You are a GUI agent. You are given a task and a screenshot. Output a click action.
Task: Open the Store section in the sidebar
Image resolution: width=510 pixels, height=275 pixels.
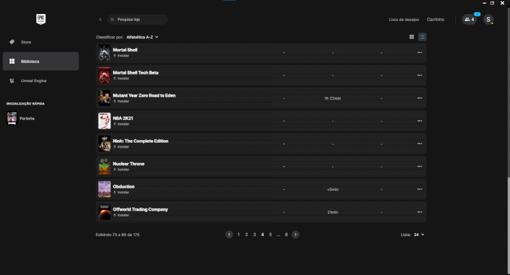pyautogui.click(x=25, y=42)
